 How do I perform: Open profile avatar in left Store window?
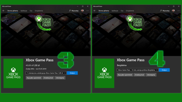[82, 11]
